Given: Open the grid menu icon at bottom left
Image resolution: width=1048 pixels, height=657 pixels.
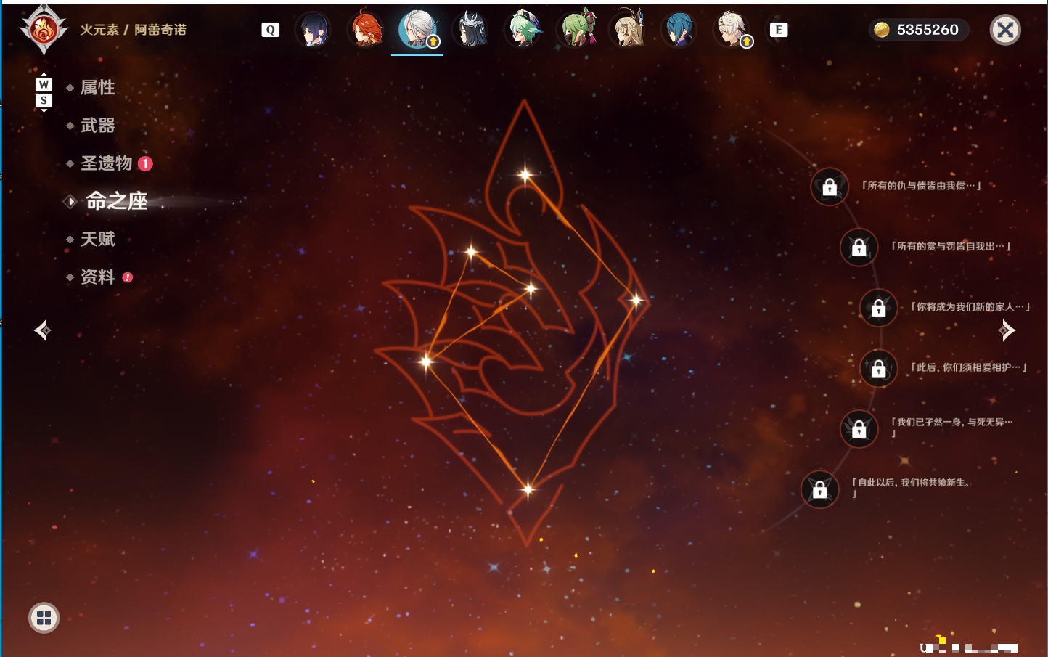Looking at the screenshot, I should pyautogui.click(x=44, y=618).
